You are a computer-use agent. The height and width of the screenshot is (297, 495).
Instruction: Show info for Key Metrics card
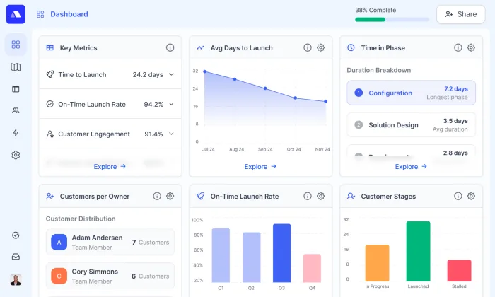[170, 47]
